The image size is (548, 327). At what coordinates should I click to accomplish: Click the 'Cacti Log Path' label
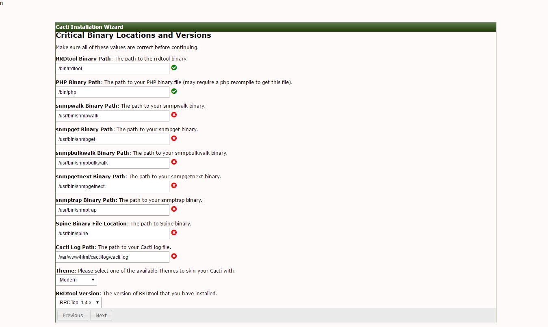point(75,247)
